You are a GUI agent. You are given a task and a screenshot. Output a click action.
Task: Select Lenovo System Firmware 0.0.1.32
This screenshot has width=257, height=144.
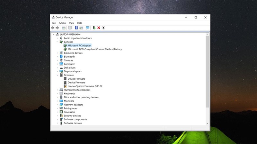pyautogui.click(x=85, y=86)
